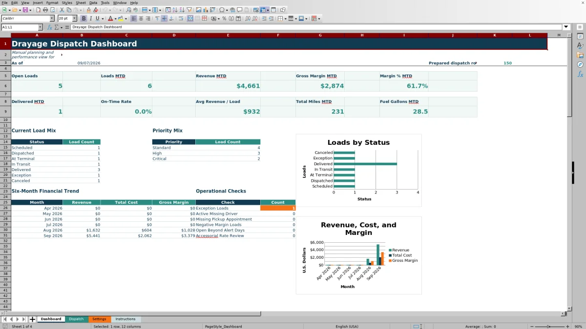
Task: Toggle Italic formatting
Action: (x=91, y=19)
